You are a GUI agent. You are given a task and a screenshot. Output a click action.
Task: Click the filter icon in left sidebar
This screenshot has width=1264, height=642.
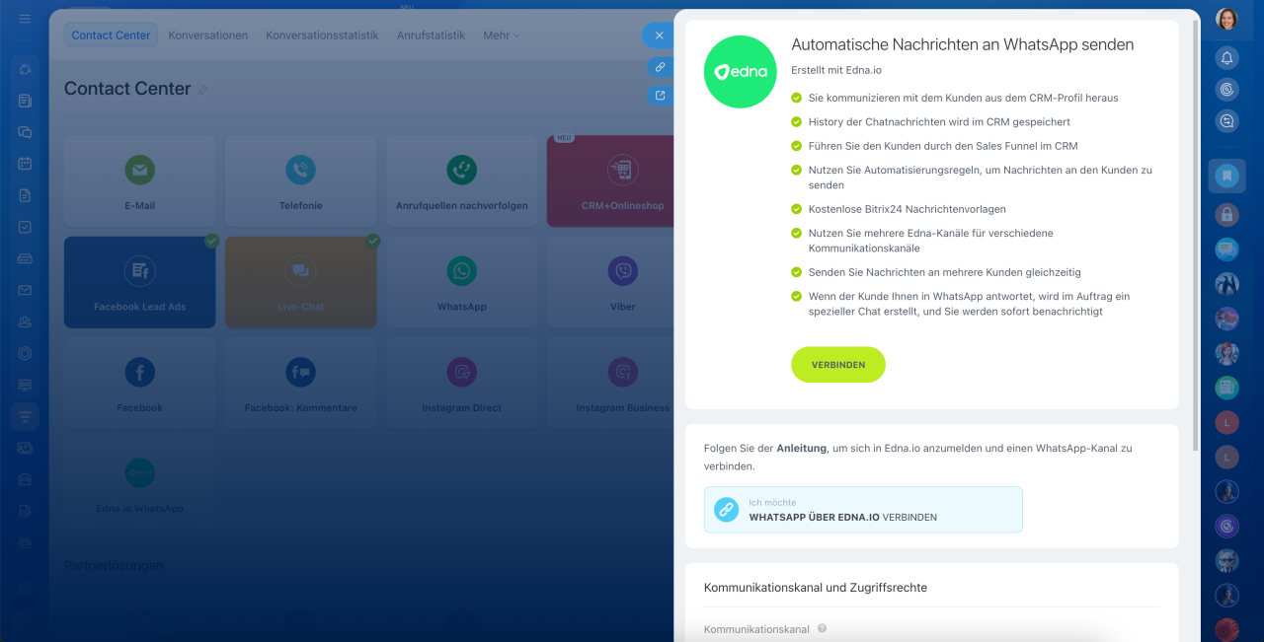tap(25, 416)
